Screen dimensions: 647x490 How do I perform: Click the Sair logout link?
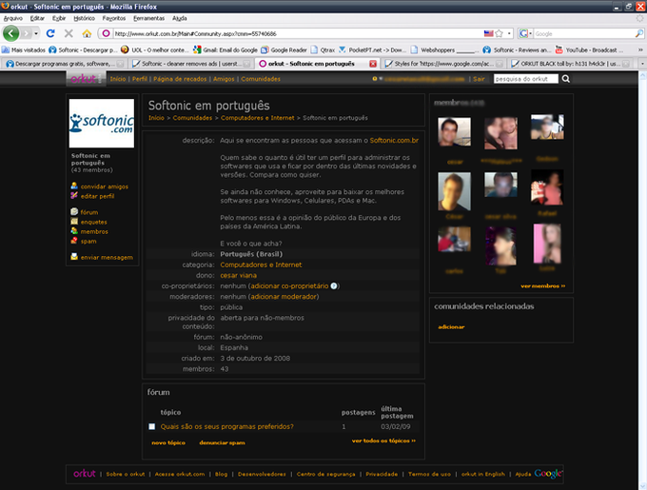(x=479, y=79)
